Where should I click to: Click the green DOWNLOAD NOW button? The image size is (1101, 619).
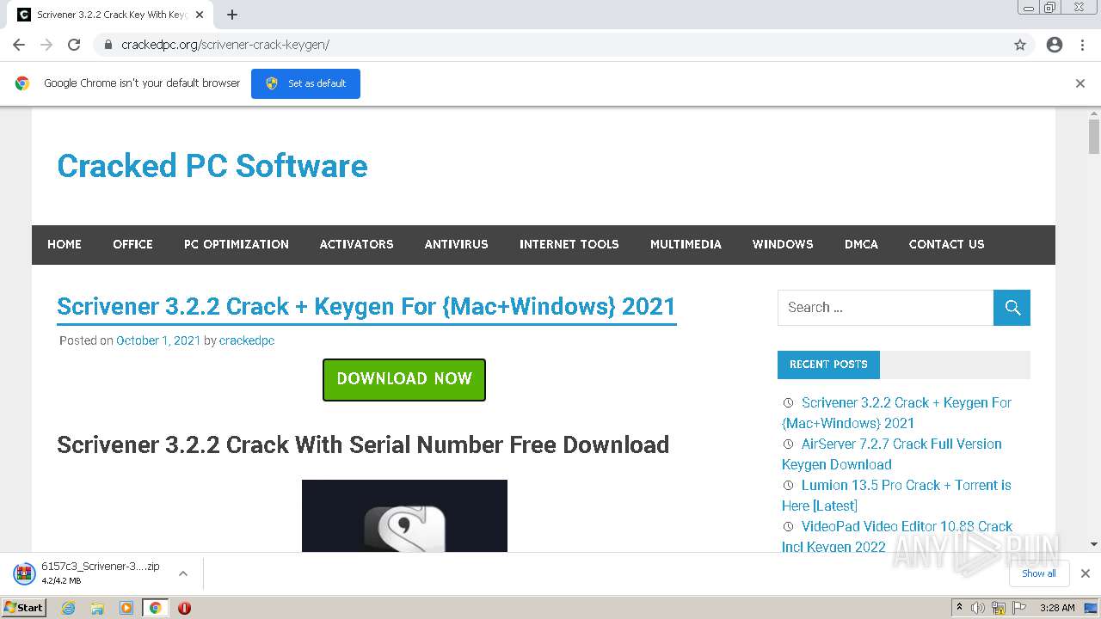pyautogui.click(x=404, y=379)
